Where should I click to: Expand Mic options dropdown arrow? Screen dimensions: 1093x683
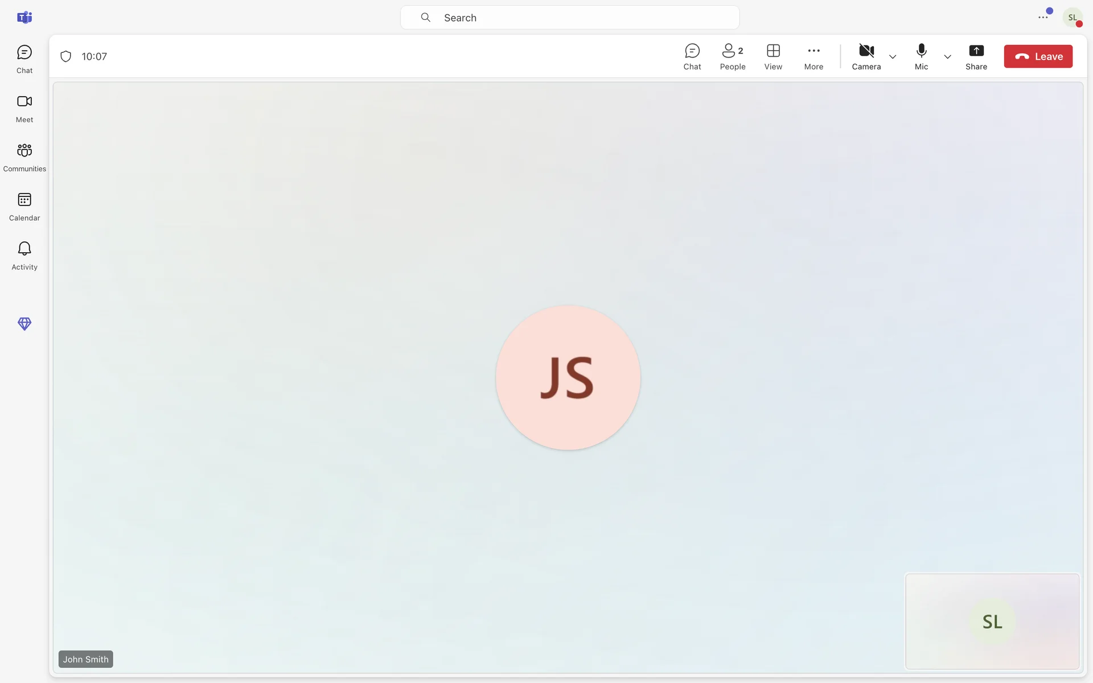click(947, 57)
